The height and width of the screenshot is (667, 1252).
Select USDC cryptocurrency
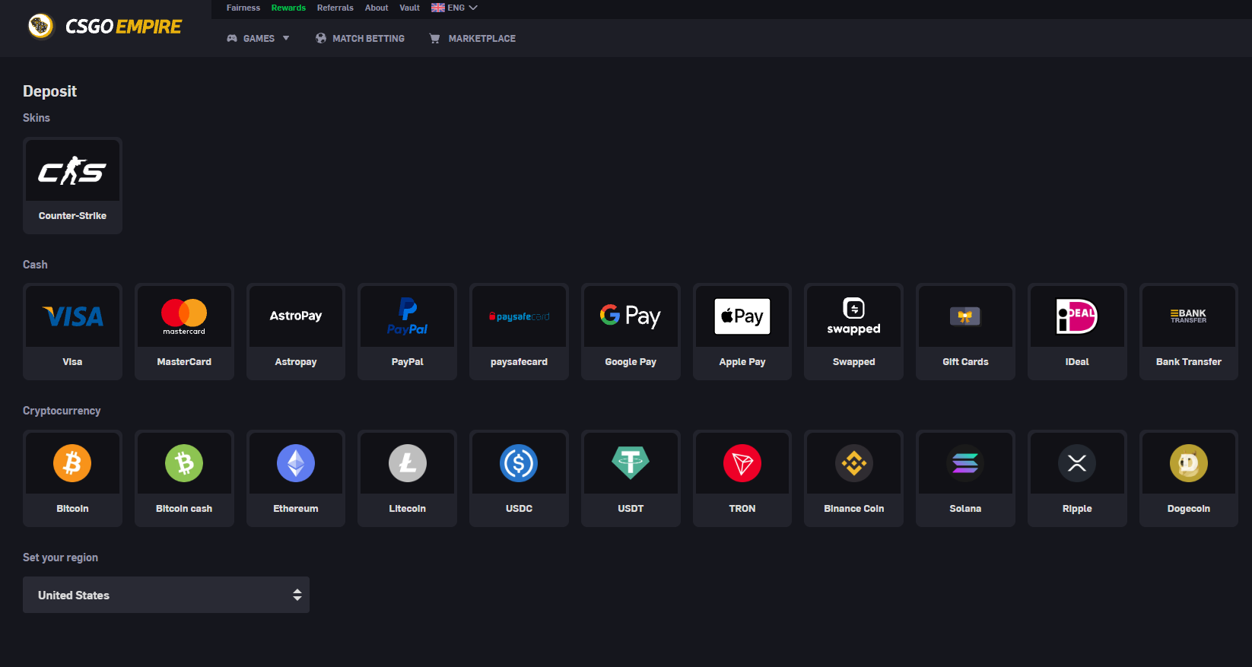tap(519, 478)
